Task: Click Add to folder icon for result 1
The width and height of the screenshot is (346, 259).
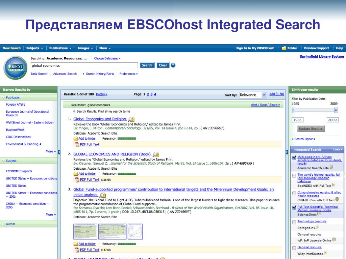Action: pos(76,139)
